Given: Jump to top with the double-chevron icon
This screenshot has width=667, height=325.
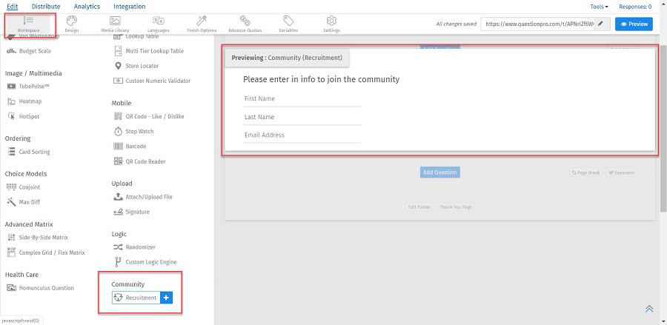Looking at the screenshot, I should click(649, 309).
